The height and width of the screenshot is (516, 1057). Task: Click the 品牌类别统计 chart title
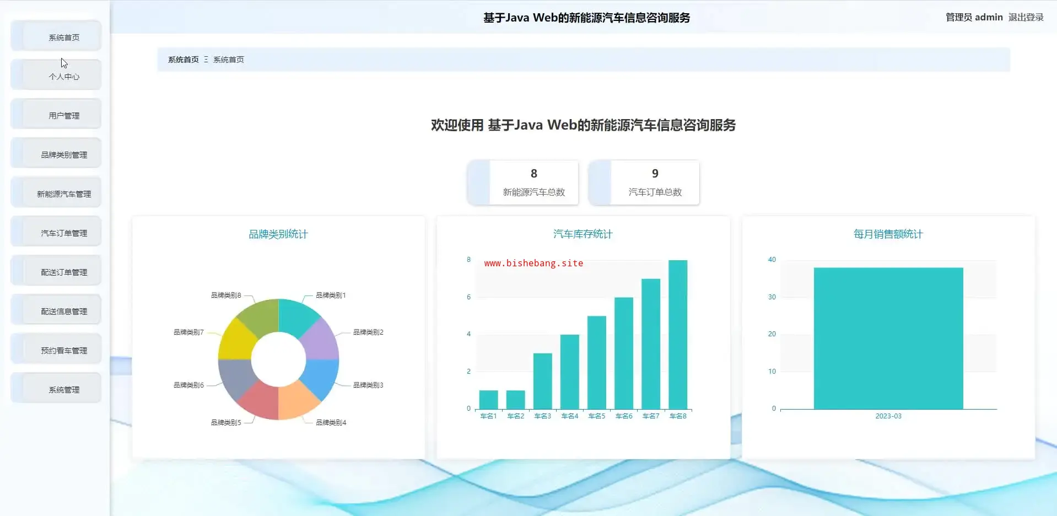click(278, 234)
